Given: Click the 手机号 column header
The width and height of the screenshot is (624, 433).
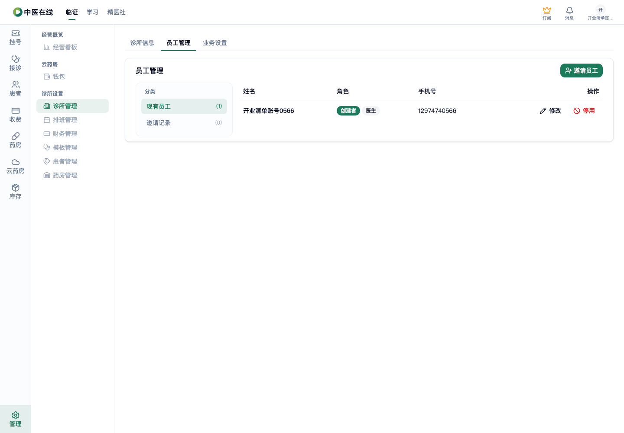Looking at the screenshot, I should [x=427, y=91].
